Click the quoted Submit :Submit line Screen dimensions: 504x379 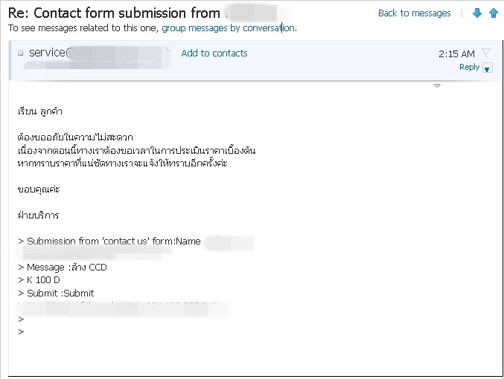click(x=56, y=294)
